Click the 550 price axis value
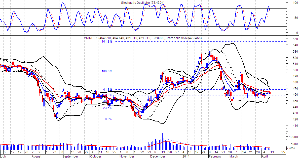 (295, 39)
